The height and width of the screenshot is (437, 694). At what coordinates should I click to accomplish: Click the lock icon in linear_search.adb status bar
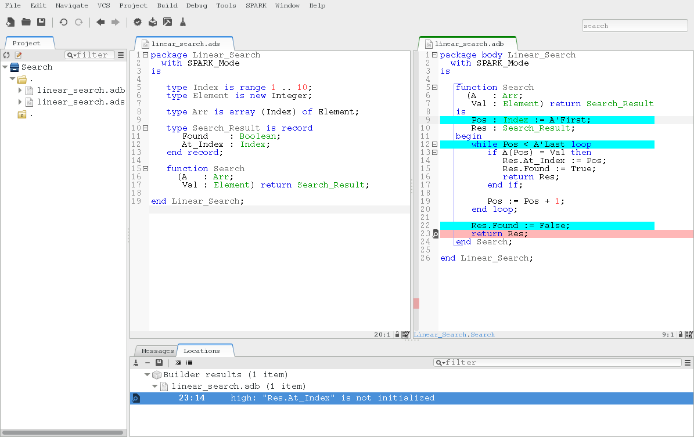click(681, 335)
